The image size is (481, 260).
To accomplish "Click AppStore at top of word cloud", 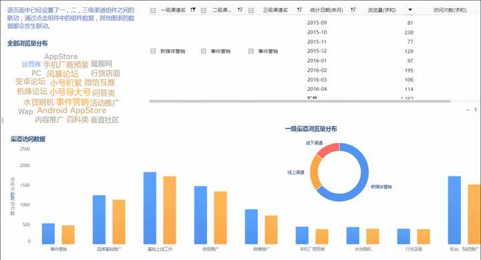I will (61, 57).
